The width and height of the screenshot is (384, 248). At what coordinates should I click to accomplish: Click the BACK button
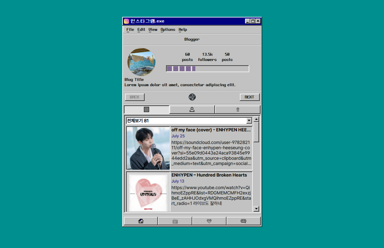coord(135,97)
